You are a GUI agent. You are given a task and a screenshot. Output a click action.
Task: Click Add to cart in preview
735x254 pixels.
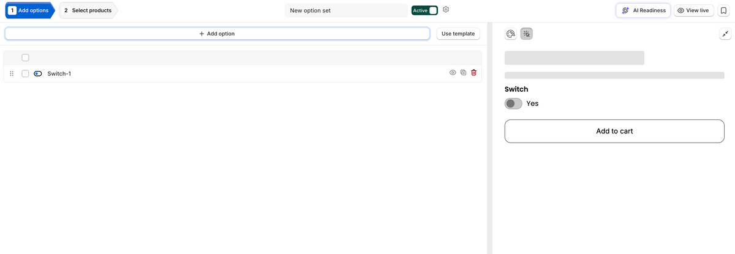coord(614,131)
